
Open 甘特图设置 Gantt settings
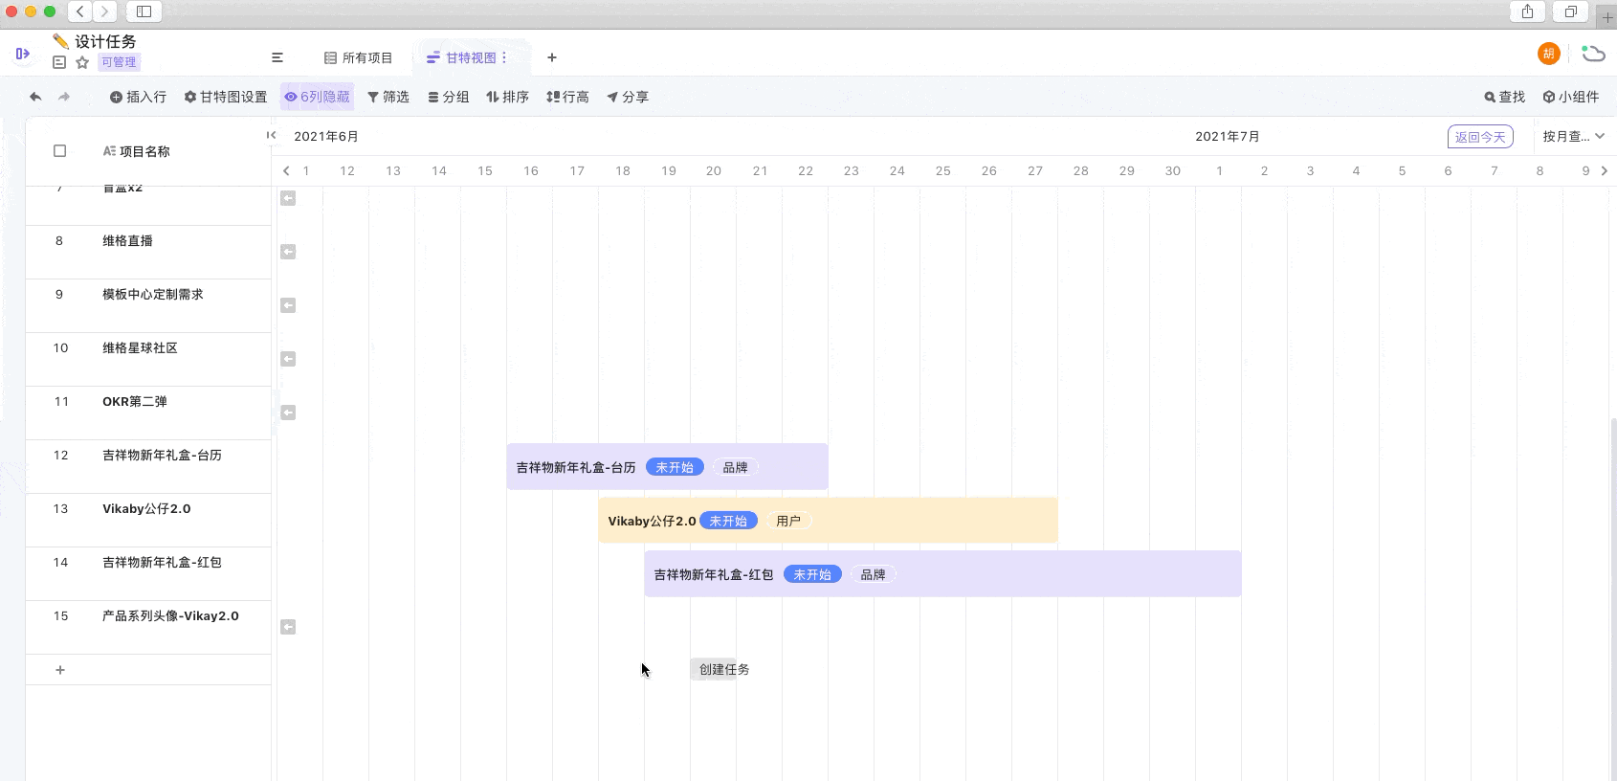(x=226, y=97)
